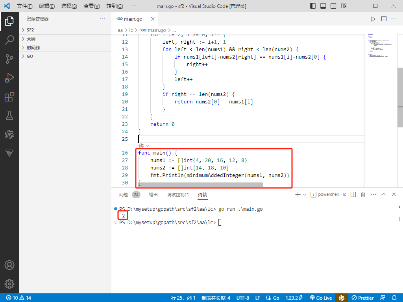Start Go Live server
403x302 pixels.
(x=321, y=298)
